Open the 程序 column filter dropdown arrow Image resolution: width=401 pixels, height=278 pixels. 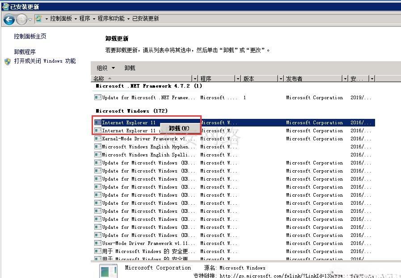(238, 79)
